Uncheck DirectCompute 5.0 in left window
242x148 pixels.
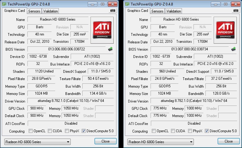(x=84, y=131)
